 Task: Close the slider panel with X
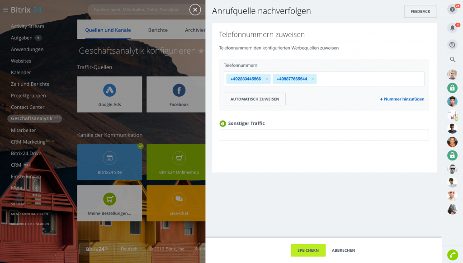click(195, 10)
